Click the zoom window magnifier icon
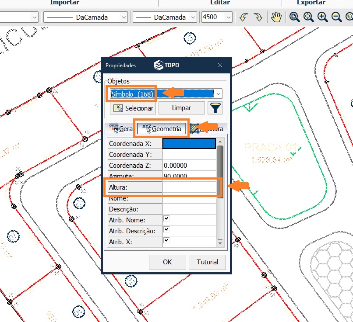This screenshot has width=353, height=322. coord(294,17)
